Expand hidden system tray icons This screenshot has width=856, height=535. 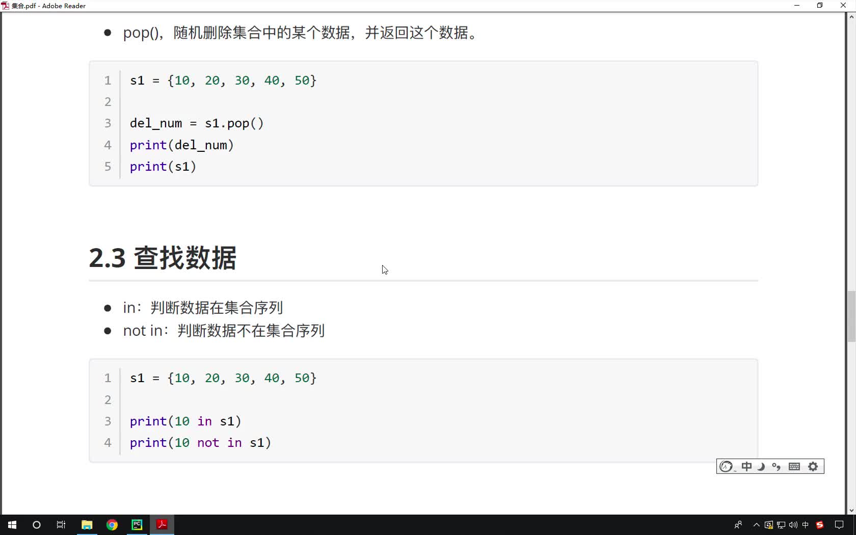pos(757,525)
